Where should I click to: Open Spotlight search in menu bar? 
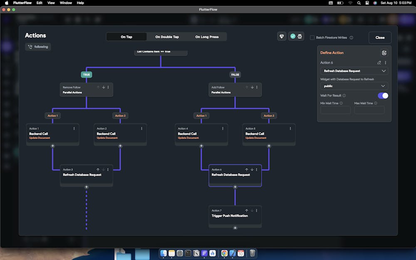coord(359,3)
